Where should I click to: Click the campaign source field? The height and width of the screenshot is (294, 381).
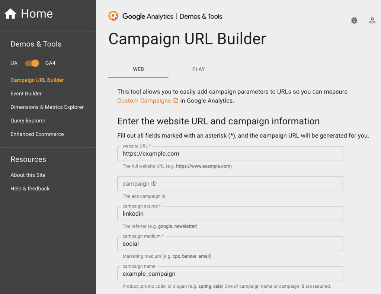tap(230, 214)
